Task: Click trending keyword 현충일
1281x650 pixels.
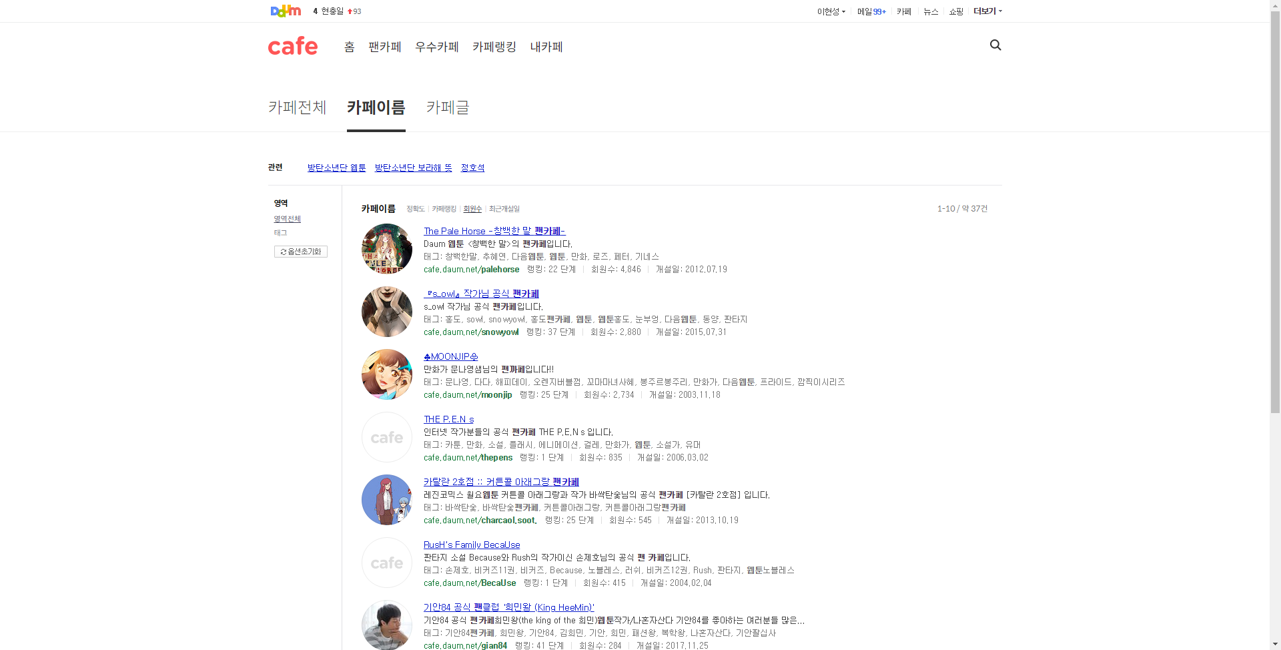Action: click(332, 11)
